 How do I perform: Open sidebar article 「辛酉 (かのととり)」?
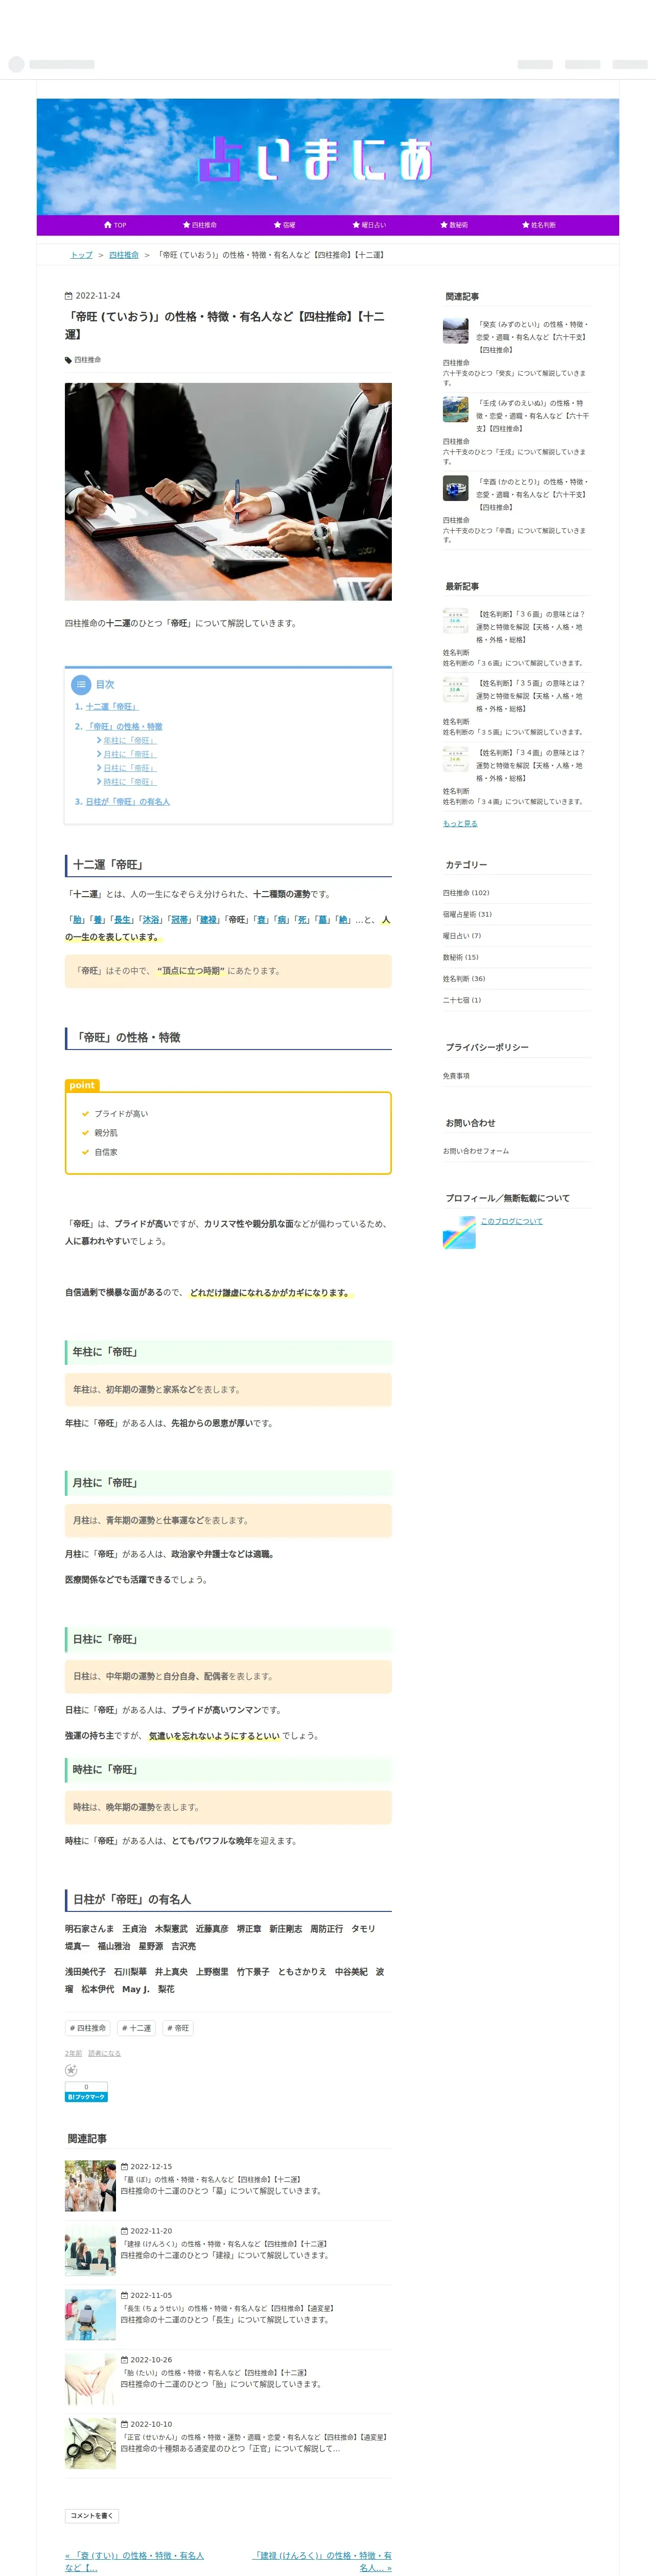[x=532, y=494]
